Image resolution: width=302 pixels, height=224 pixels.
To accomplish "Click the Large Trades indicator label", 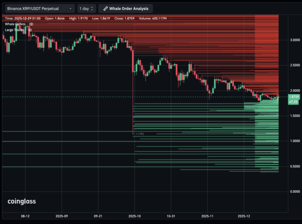I will click(x=14, y=30).
